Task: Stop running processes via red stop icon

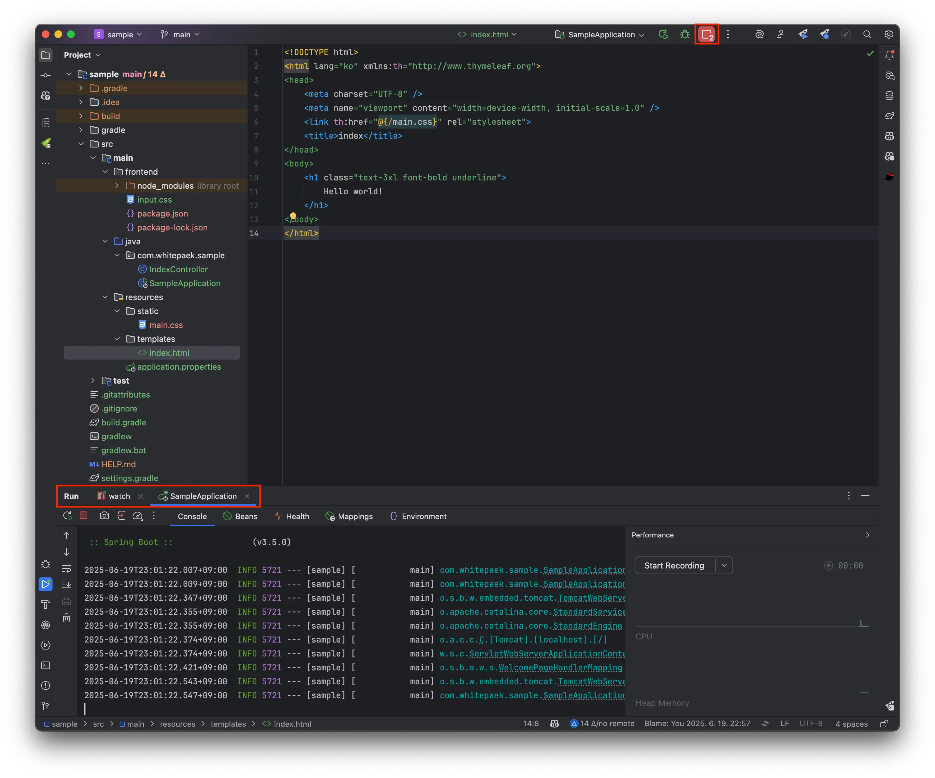Action: coord(706,34)
